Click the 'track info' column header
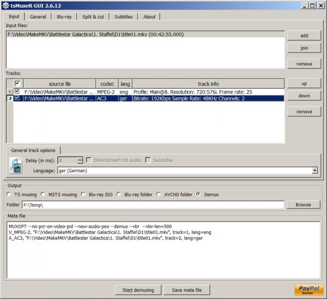 click(208, 84)
